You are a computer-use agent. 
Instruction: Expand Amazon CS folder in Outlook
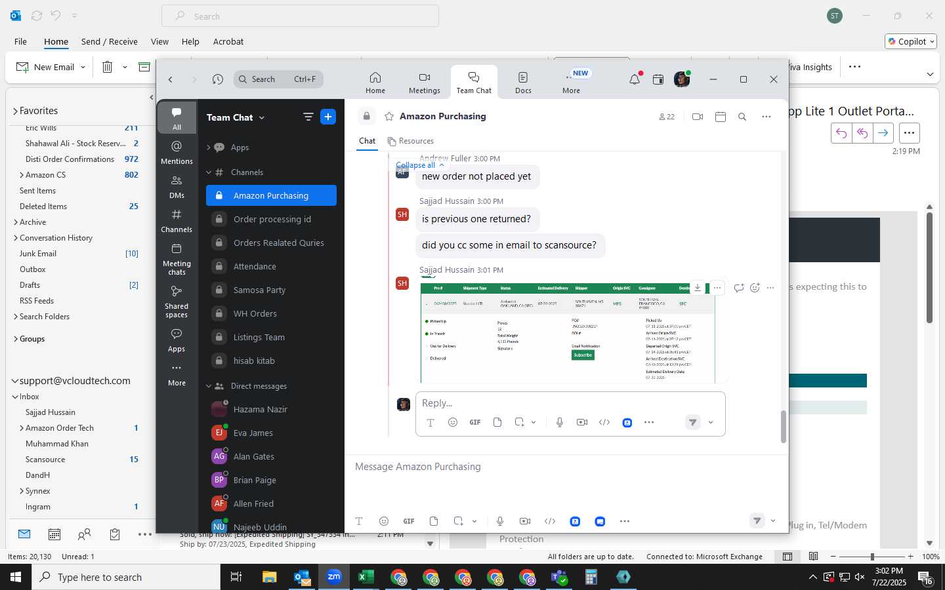click(22, 175)
